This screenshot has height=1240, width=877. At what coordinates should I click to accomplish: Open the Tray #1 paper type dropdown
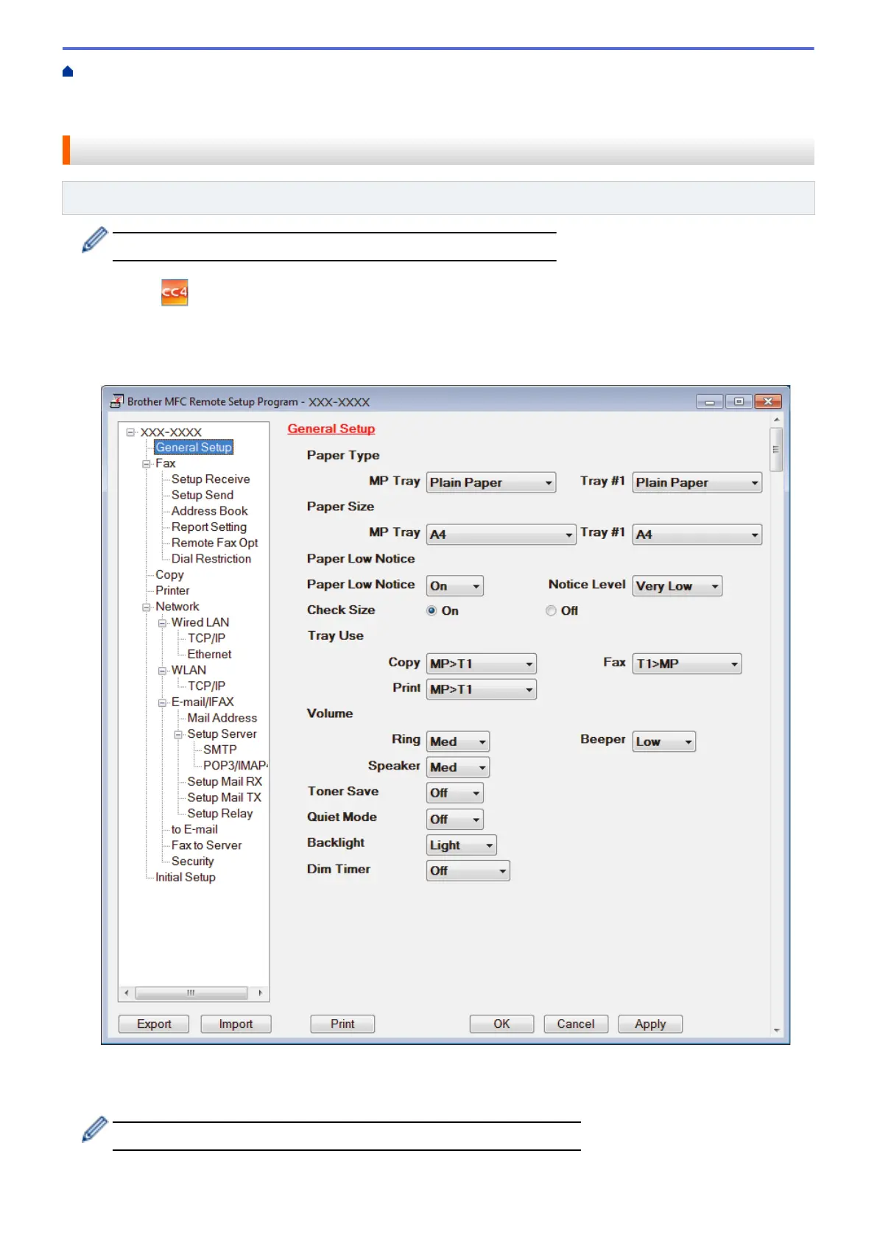click(697, 482)
